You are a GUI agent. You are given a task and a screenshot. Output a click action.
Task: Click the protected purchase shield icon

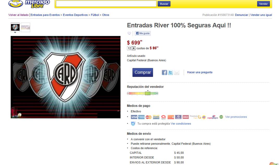coord(133,124)
